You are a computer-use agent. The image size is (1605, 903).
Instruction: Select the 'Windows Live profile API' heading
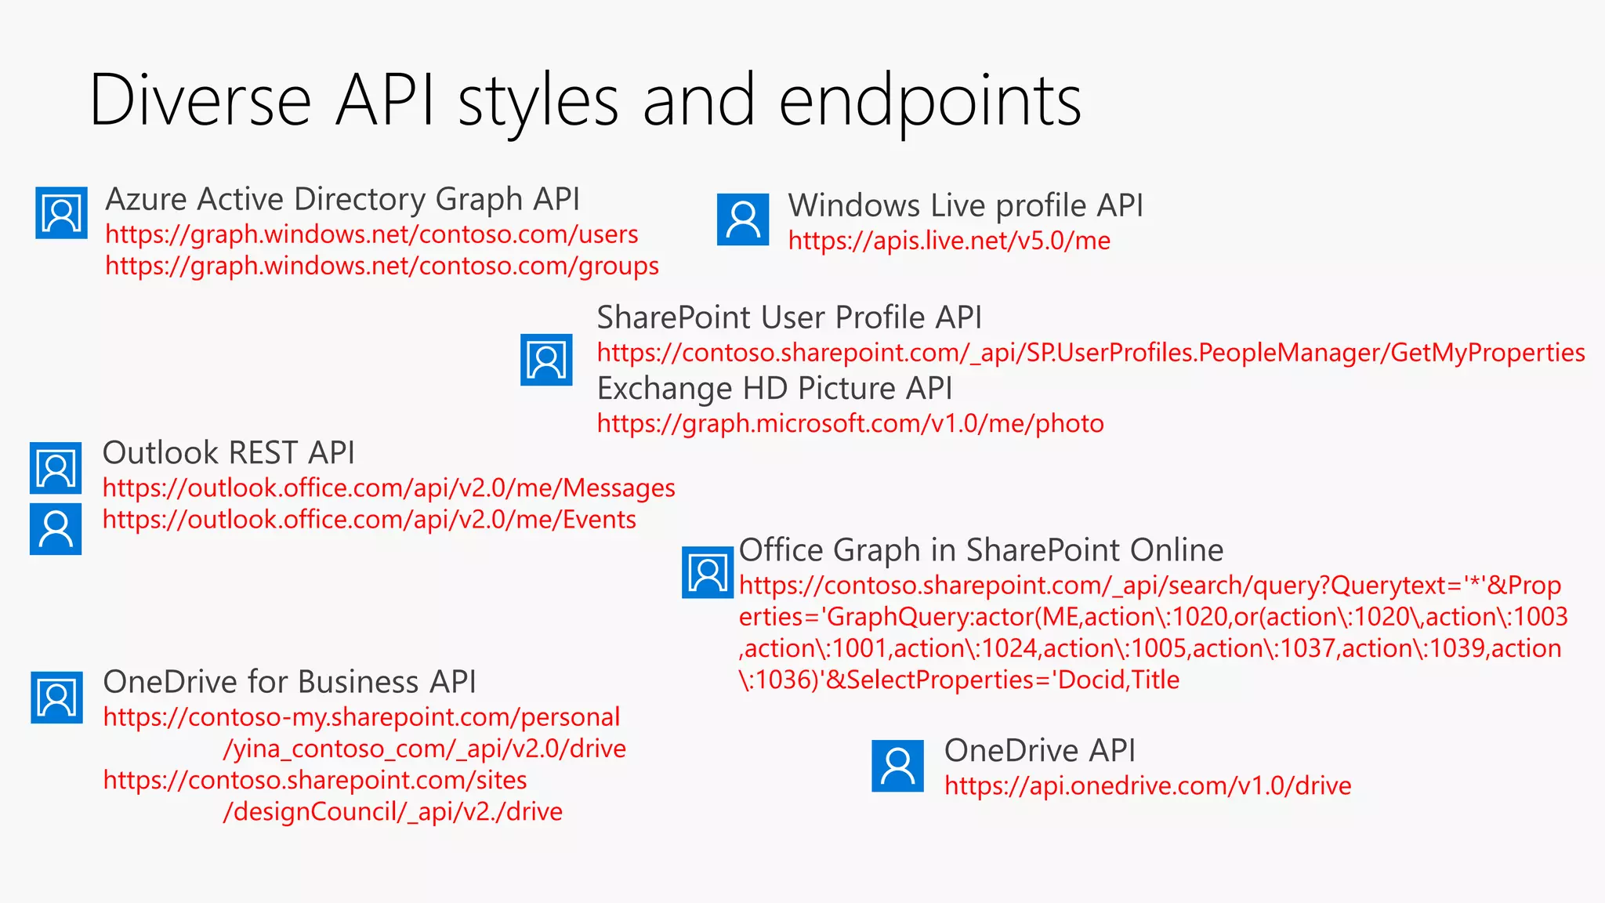tap(966, 205)
